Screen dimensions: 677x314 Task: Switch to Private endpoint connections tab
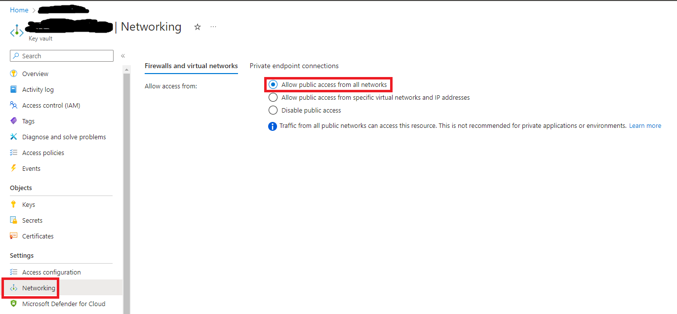294,66
